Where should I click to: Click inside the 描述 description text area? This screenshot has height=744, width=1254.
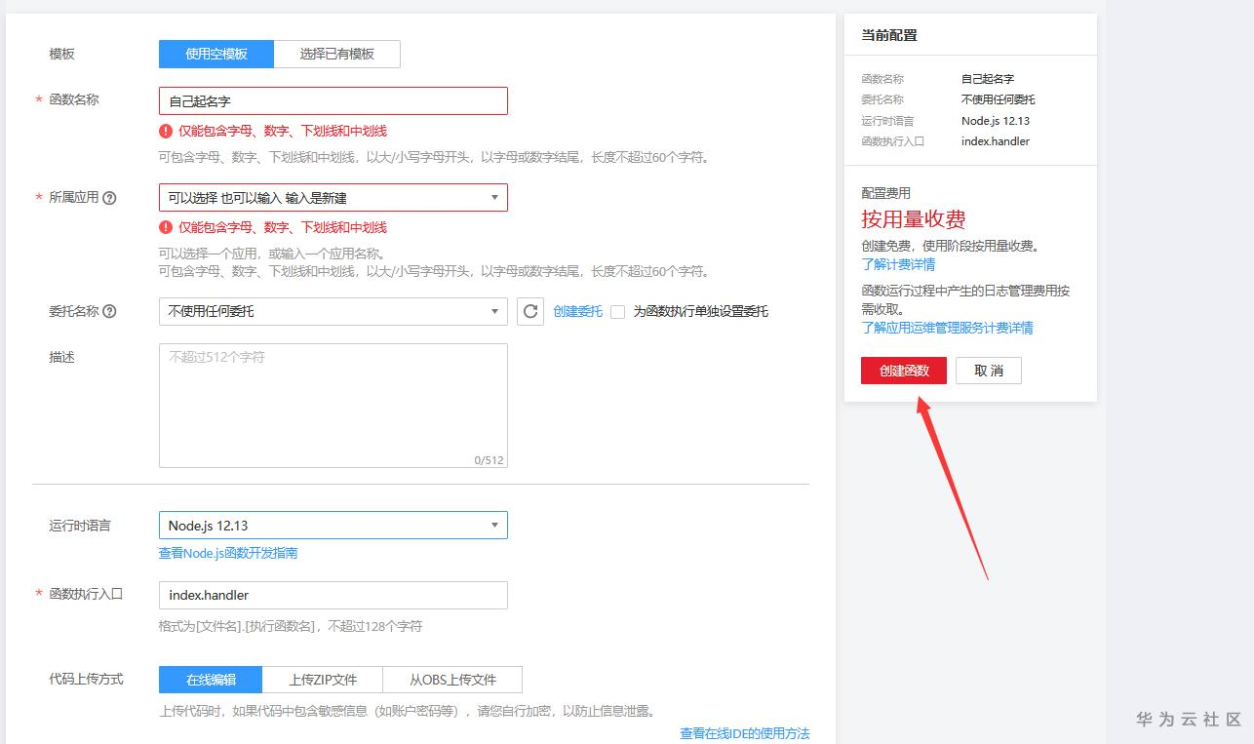[333, 405]
